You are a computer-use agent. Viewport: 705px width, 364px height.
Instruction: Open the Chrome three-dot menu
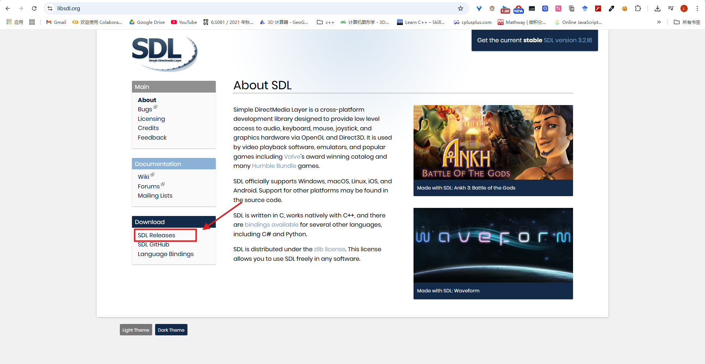(697, 8)
